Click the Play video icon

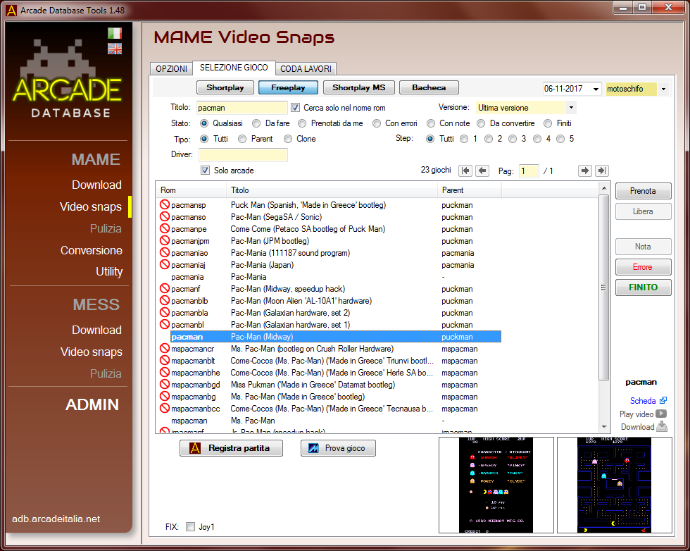661,414
